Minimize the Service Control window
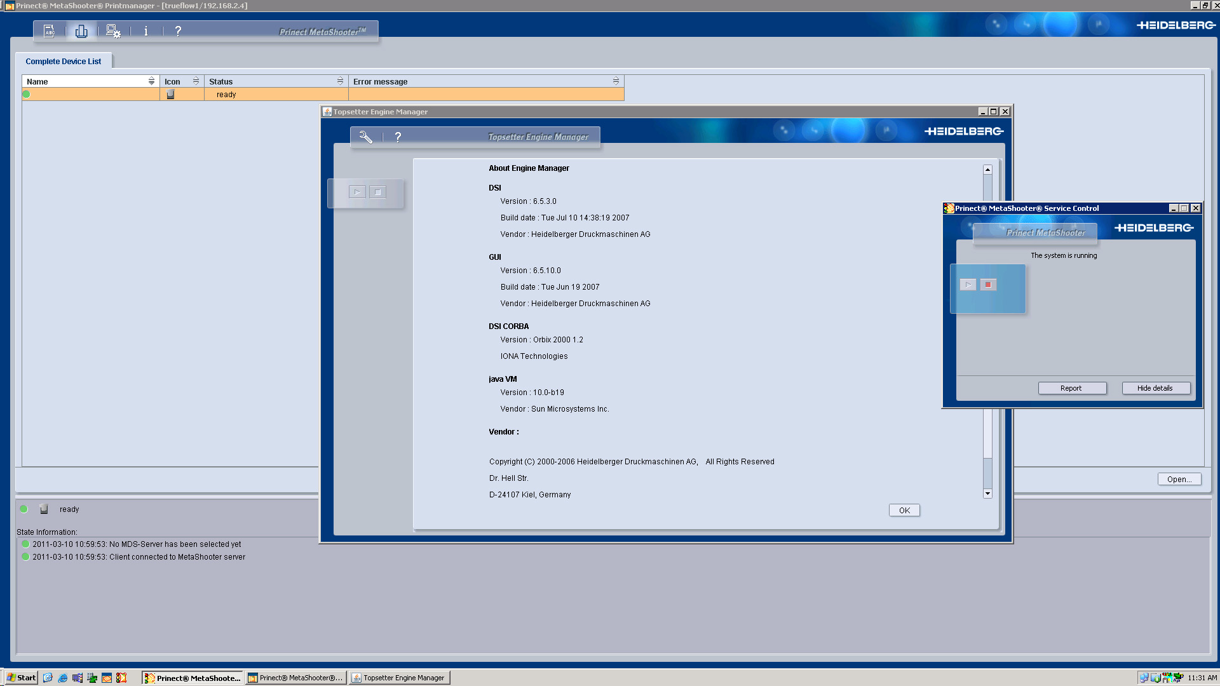Screen dimensions: 1220x686 tap(1174, 208)
